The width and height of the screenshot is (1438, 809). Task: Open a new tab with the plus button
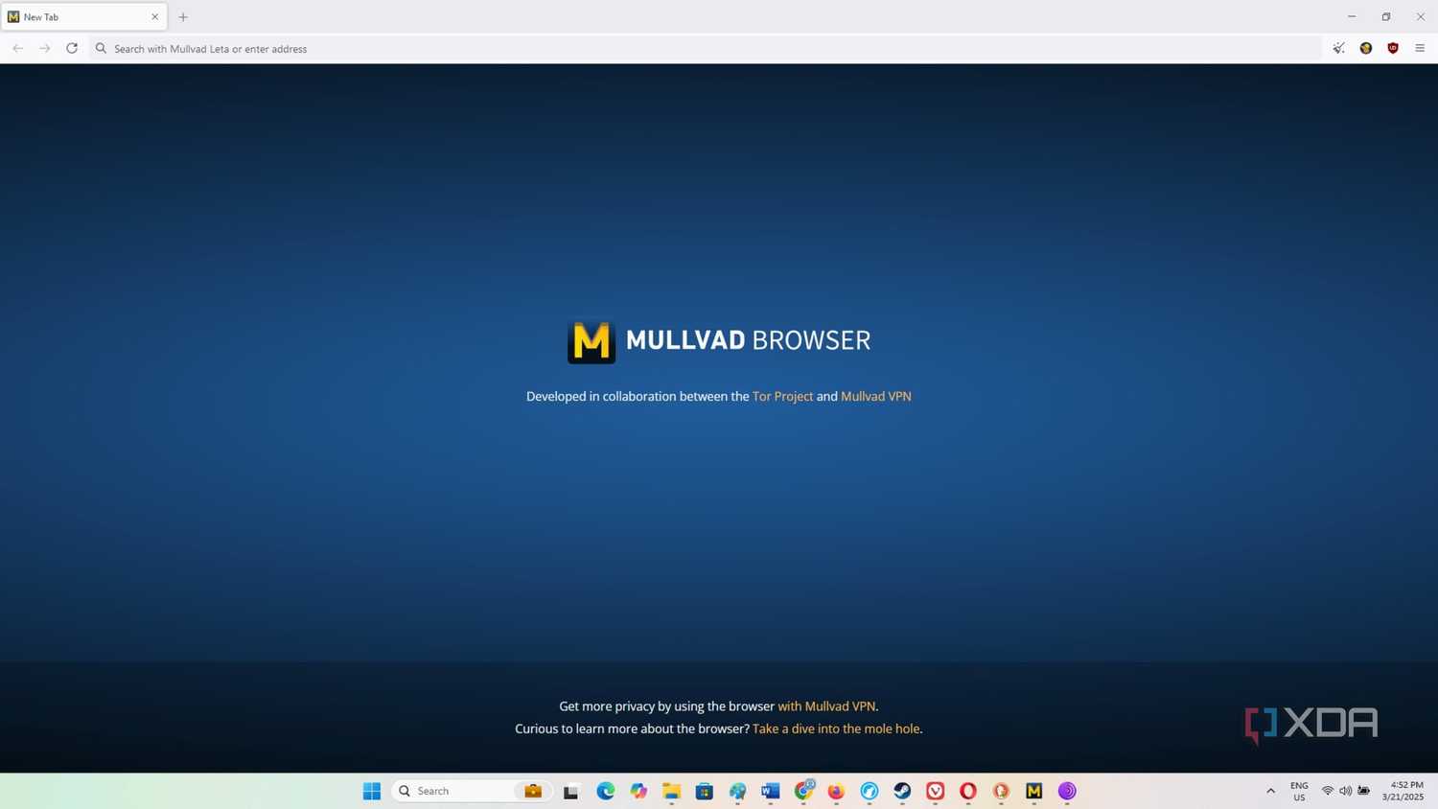click(183, 16)
